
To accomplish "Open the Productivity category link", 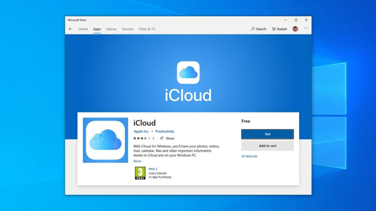I will [165, 131].
